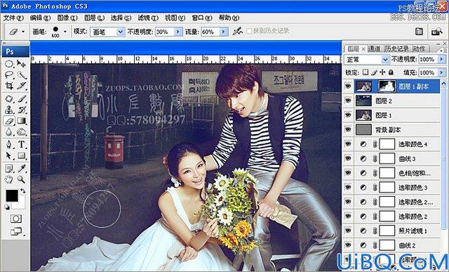Hide adjustment layer 照片滤镜 1
The height and width of the screenshot is (272, 449).
coord(348,231)
